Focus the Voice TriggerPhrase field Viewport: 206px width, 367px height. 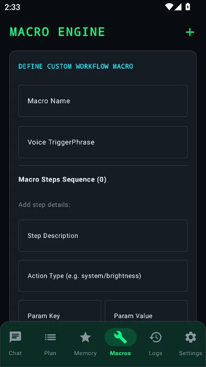point(103,142)
